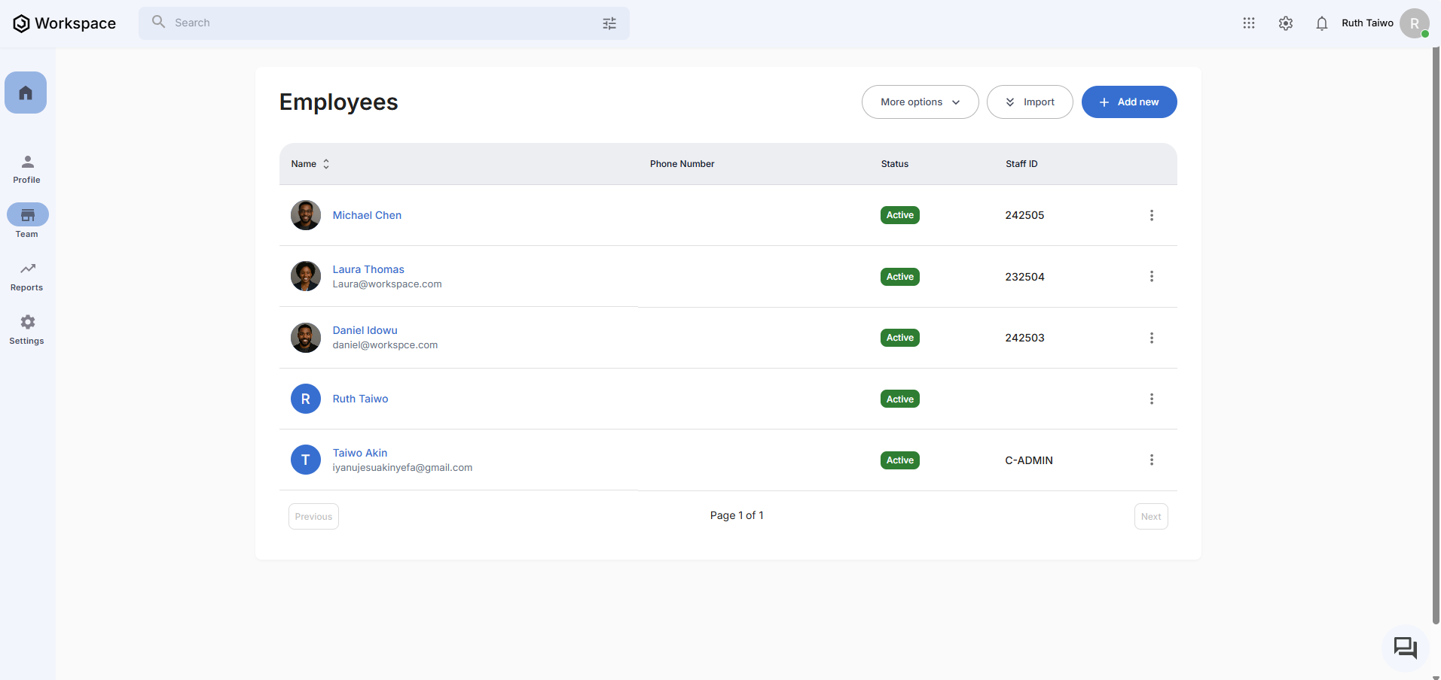The width and height of the screenshot is (1441, 680).
Task: Click the Add new button
Action: point(1128,102)
